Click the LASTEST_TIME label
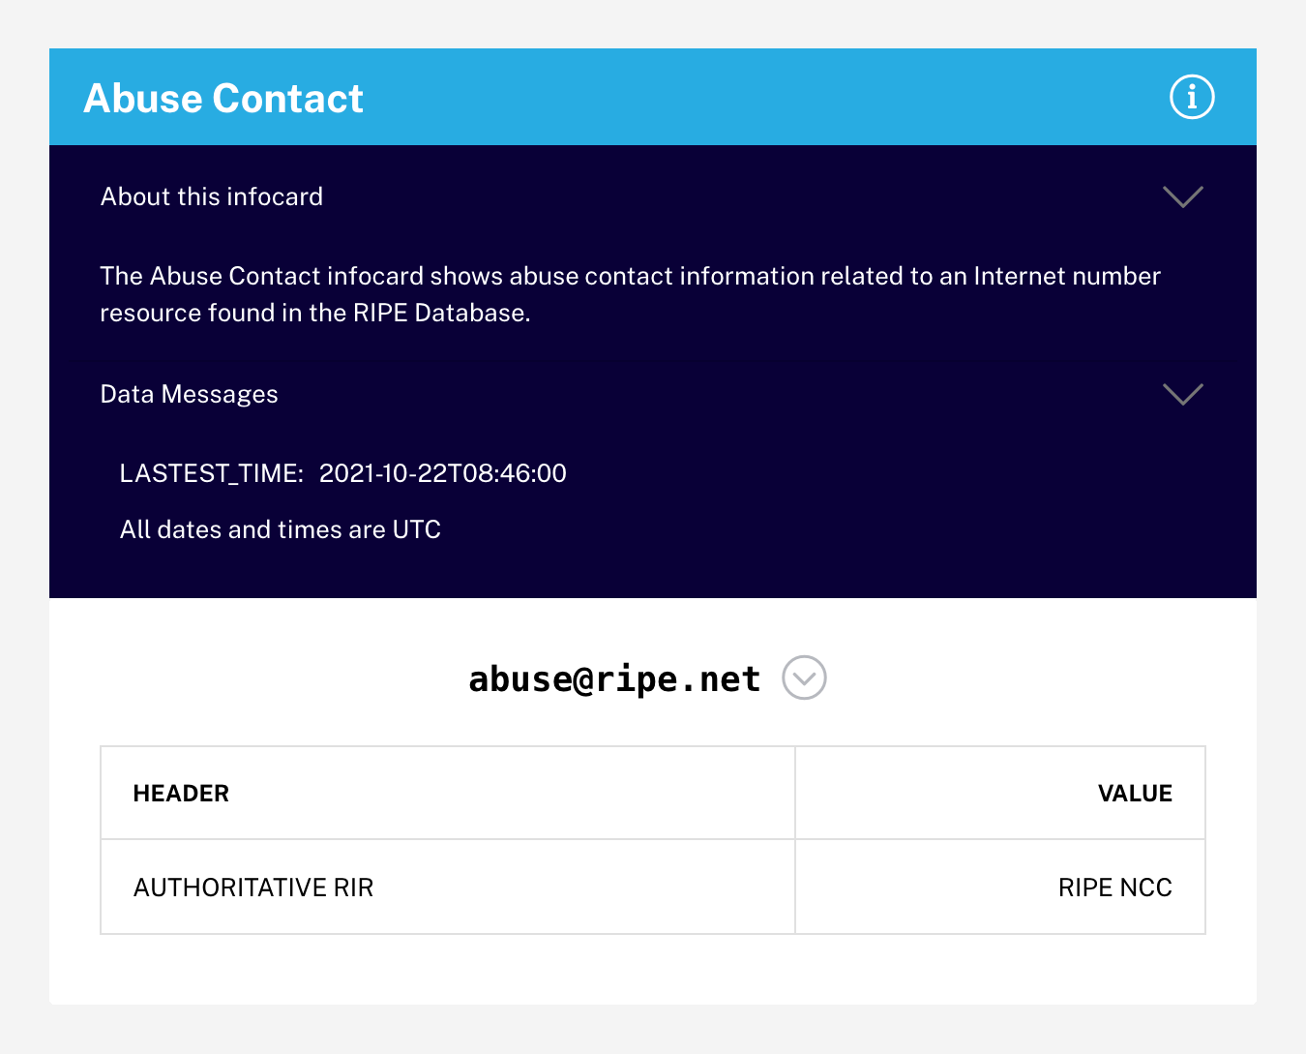1306x1054 pixels. [x=211, y=473]
